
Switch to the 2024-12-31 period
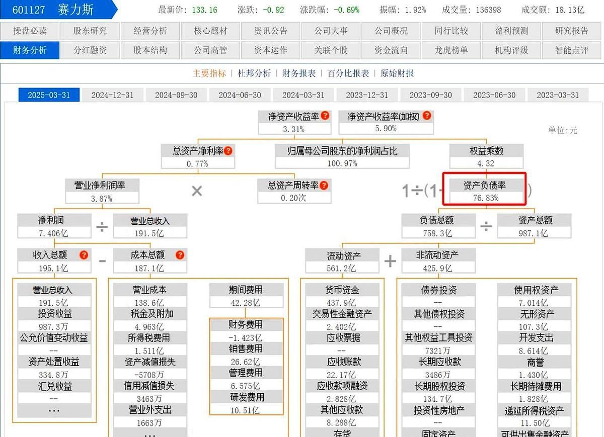click(x=113, y=95)
